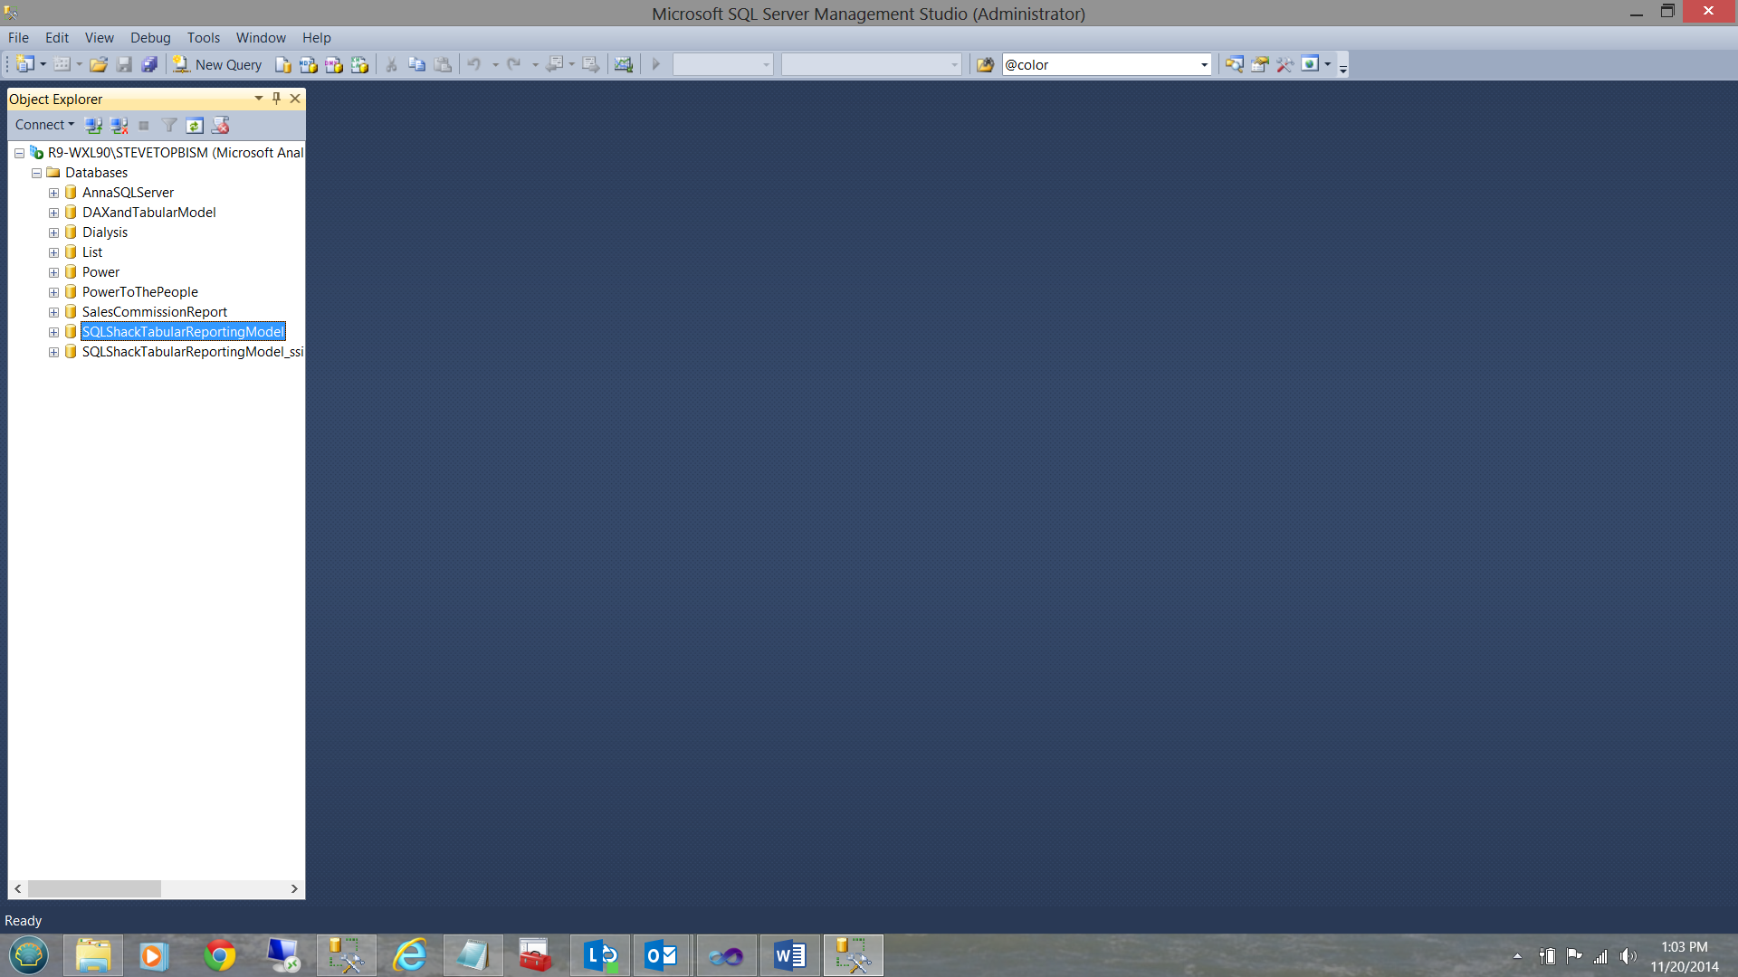Image resolution: width=1738 pixels, height=977 pixels.
Task: Open the Debug menu
Action: (x=150, y=37)
